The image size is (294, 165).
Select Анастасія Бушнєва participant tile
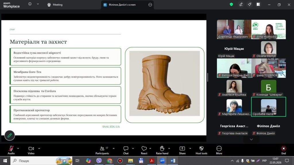tap(234, 88)
